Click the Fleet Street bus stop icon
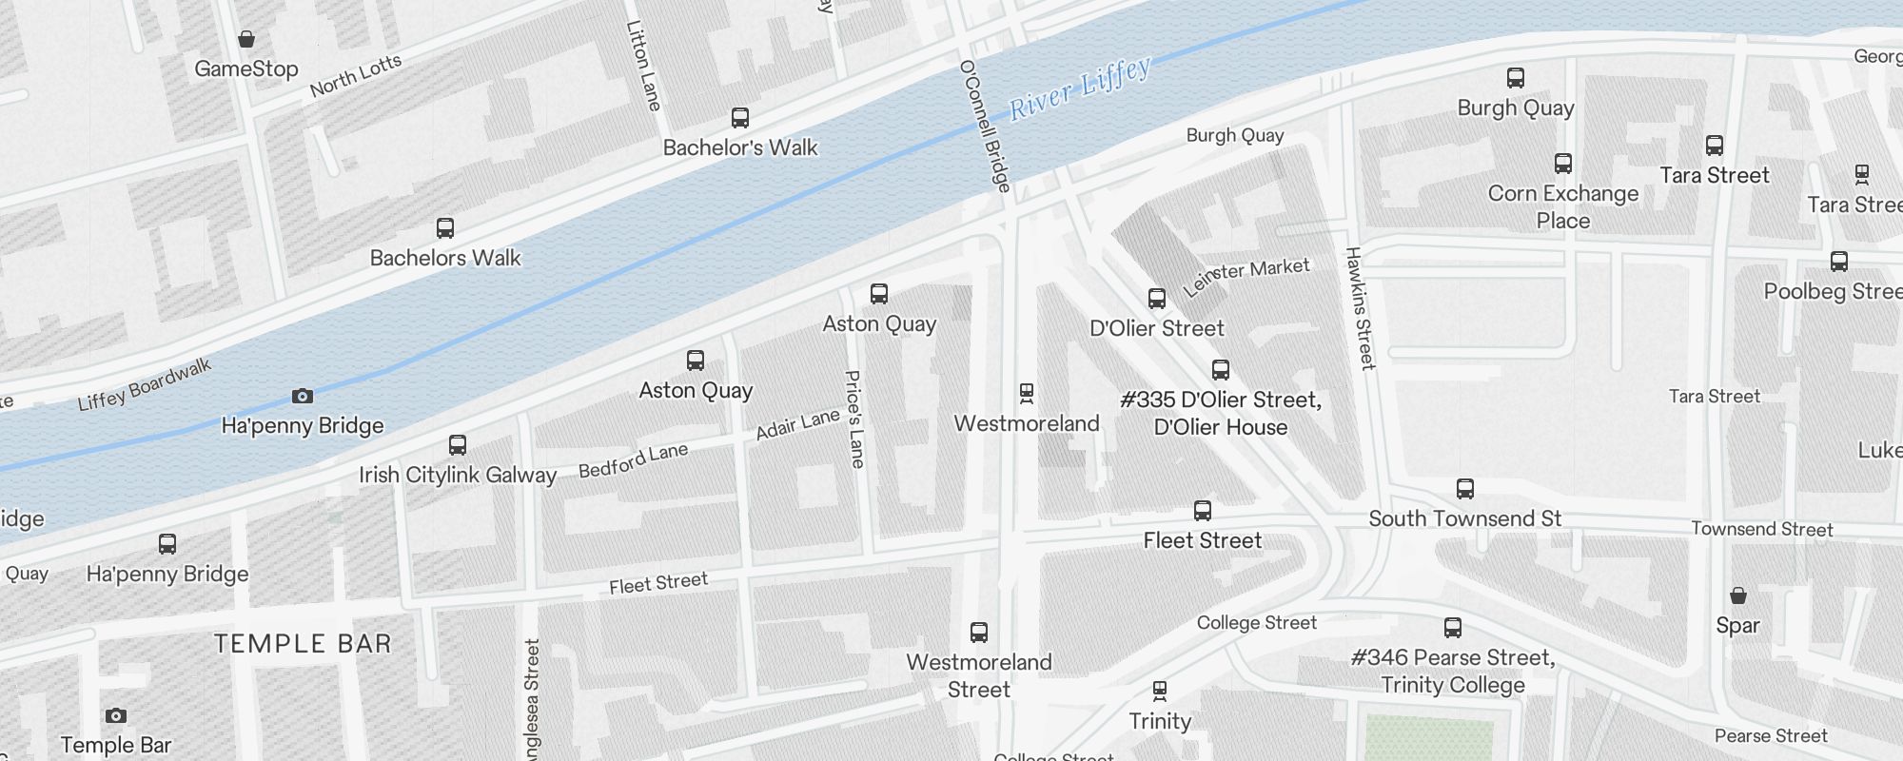 1203,511
